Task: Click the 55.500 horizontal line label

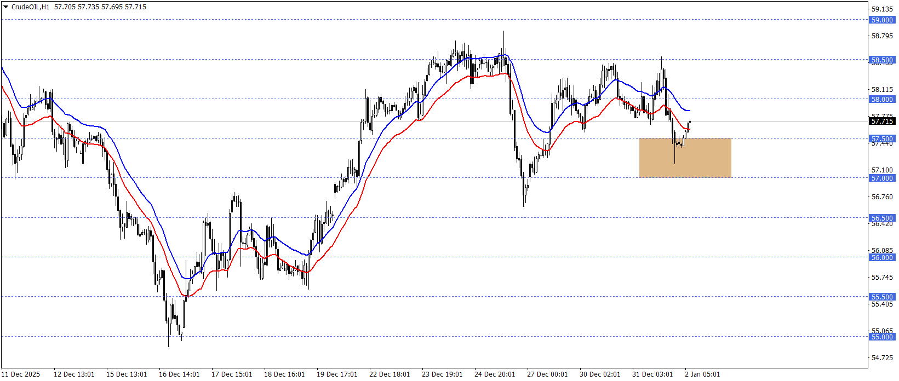Action: pyautogui.click(x=882, y=297)
